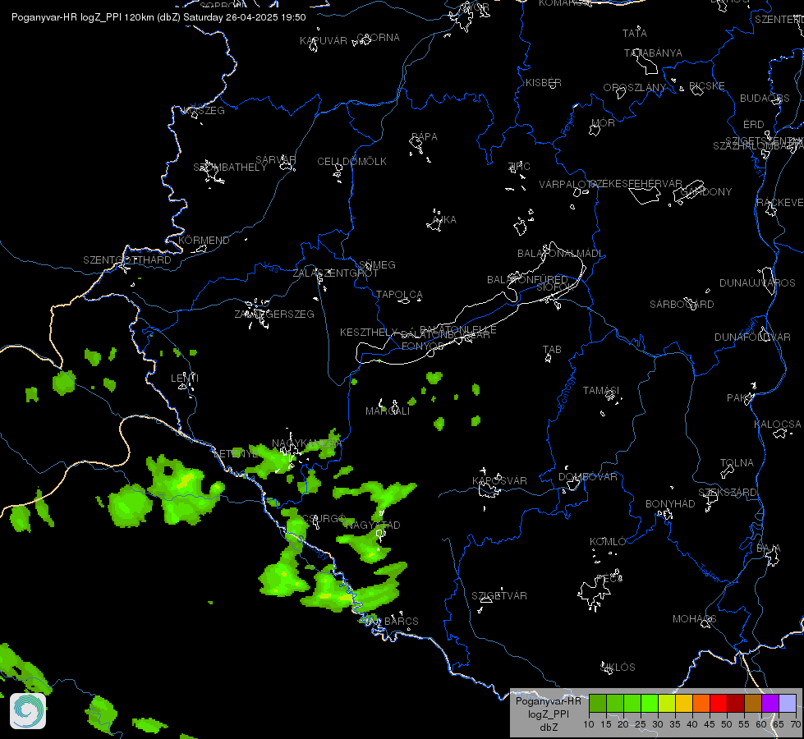Click the CSORNA city label

point(378,38)
